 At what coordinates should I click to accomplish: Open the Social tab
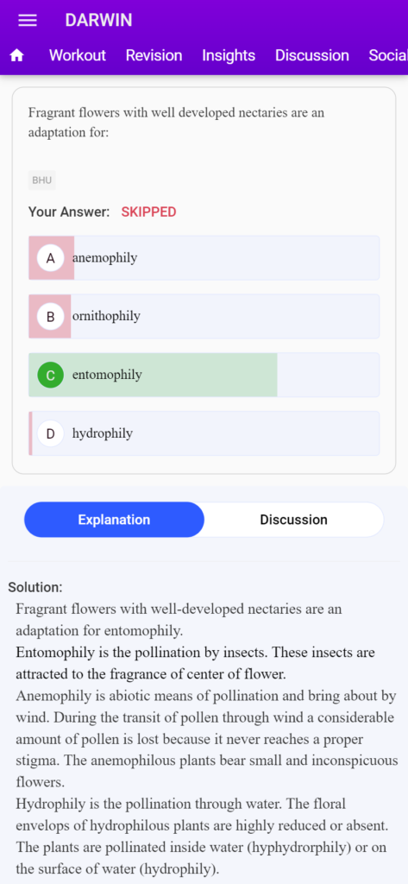[x=387, y=55]
